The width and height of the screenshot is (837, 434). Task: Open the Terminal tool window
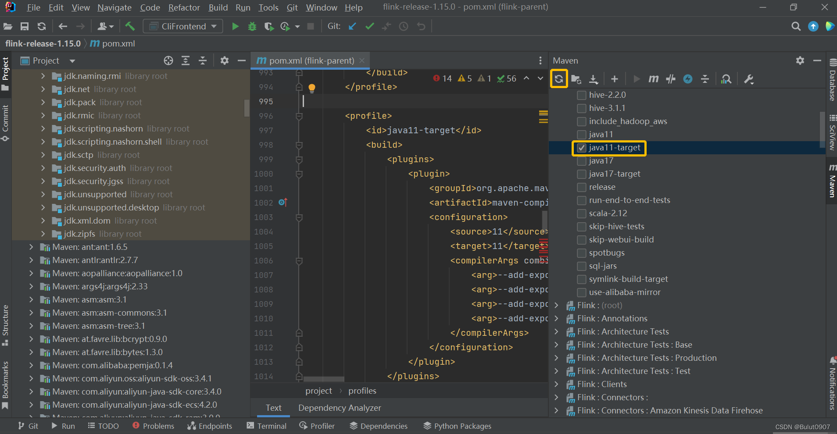[266, 426]
